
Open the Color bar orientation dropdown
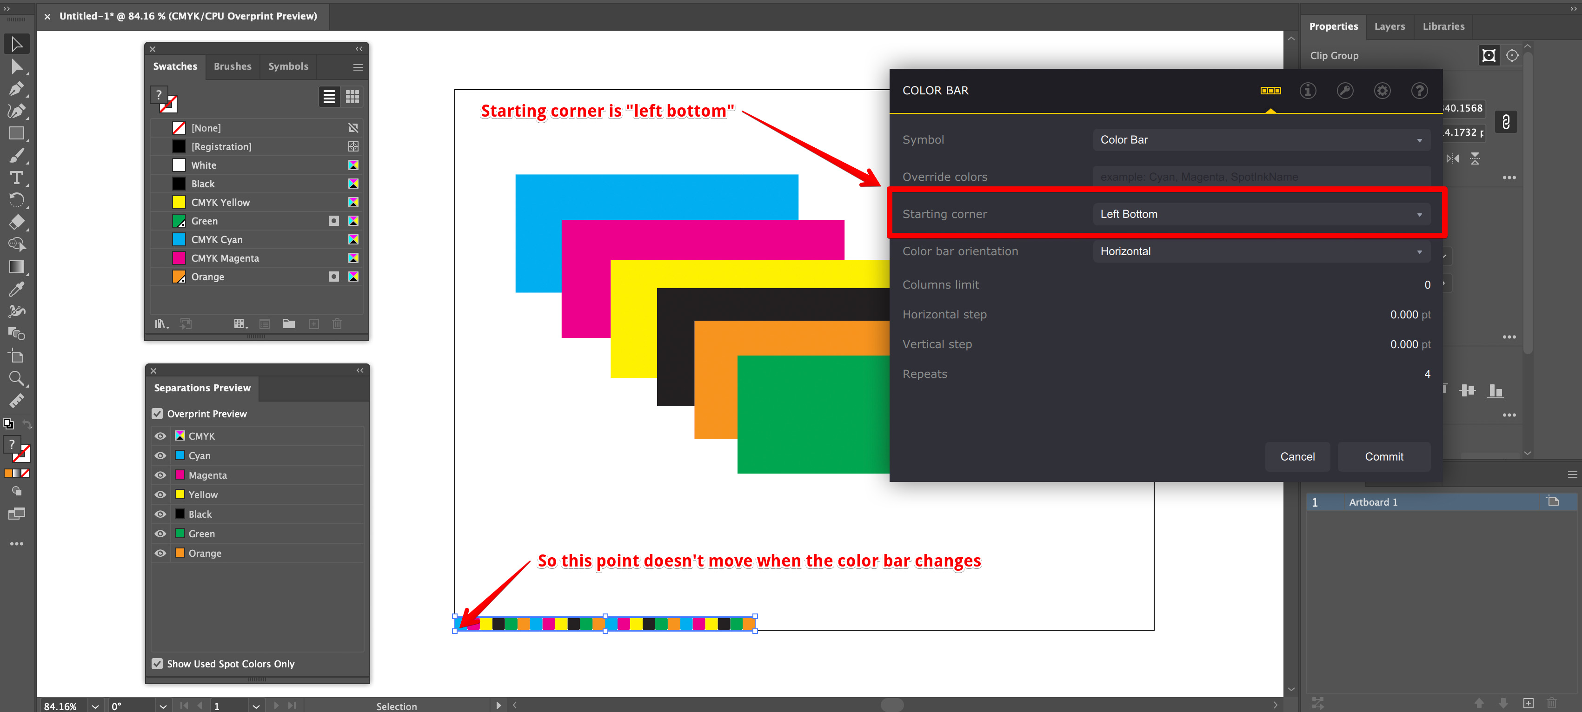pos(1261,251)
